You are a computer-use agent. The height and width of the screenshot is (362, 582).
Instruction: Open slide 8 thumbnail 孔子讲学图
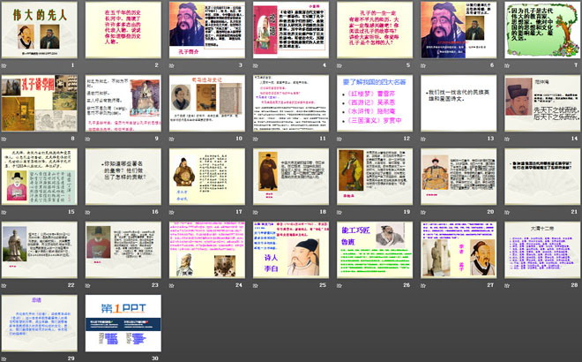(40, 103)
